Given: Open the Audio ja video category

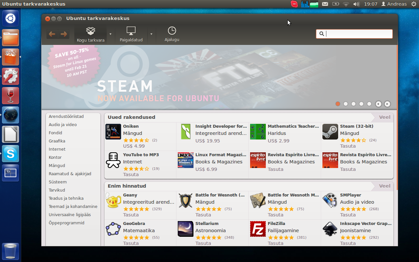Looking at the screenshot, I should point(63,124).
